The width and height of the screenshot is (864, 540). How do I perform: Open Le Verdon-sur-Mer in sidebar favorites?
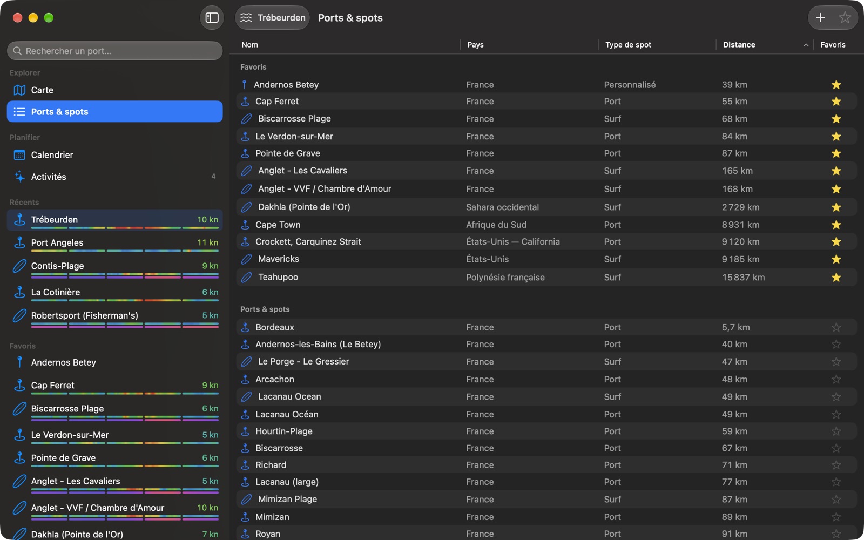pyautogui.click(x=114, y=437)
